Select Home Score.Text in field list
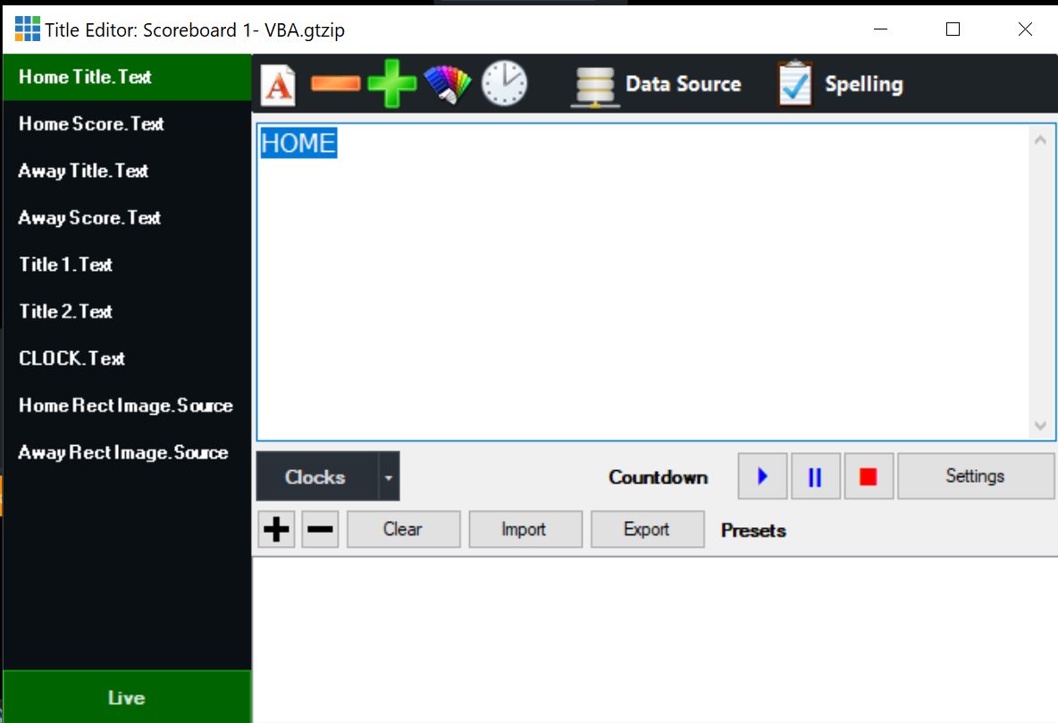 click(91, 124)
